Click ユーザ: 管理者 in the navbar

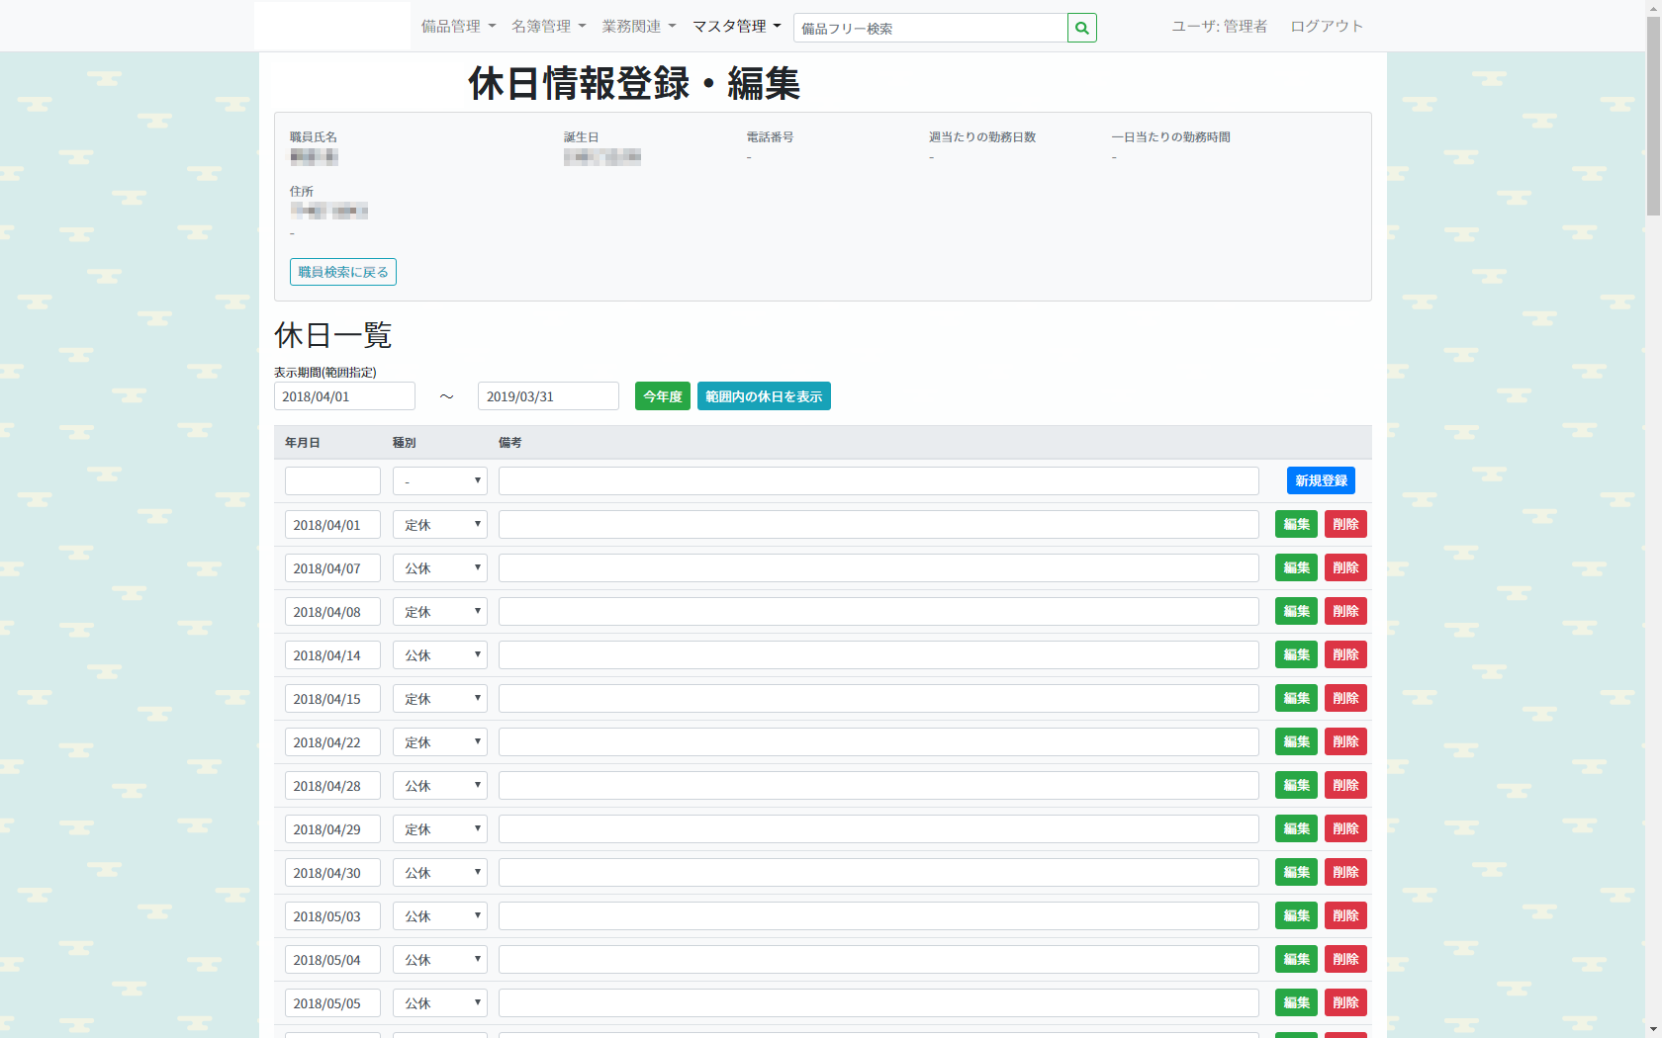[x=1219, y=27]
